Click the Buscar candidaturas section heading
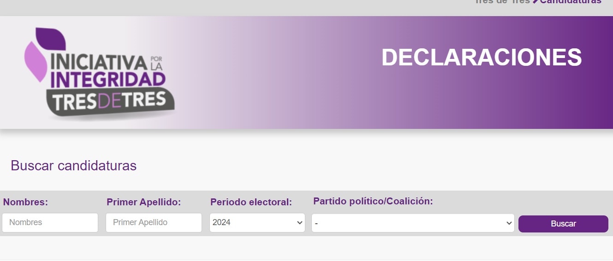613x261 pixels. pyautogui.click(x=73, y=166)
